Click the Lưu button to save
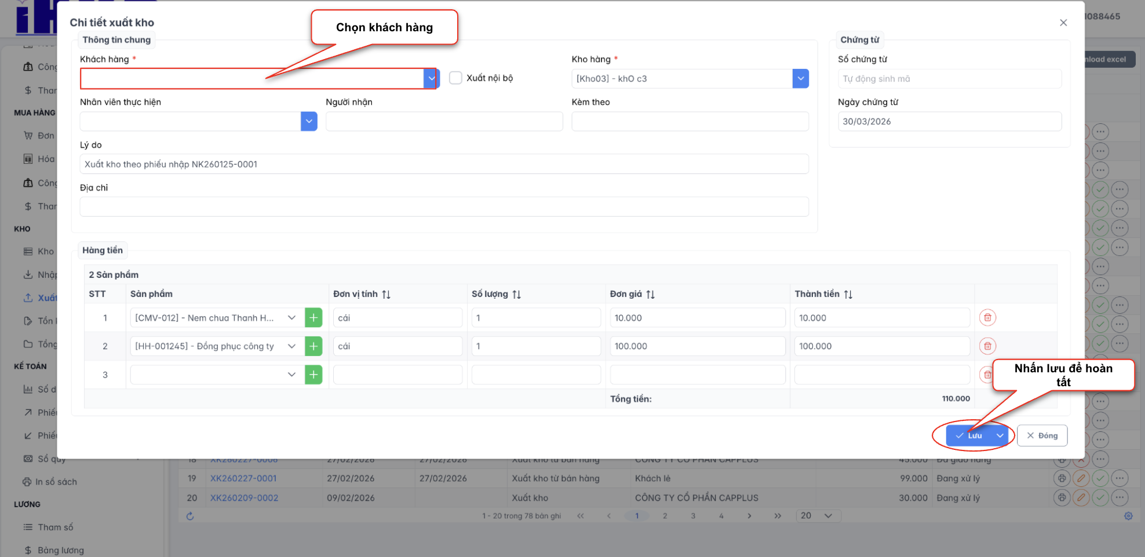 pyautogui.click(x=969, y=435)
